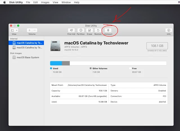Viewport: 180px width, 131px height.
Task: Click the Owners Enabled value
Action: [x=162, y=91]
